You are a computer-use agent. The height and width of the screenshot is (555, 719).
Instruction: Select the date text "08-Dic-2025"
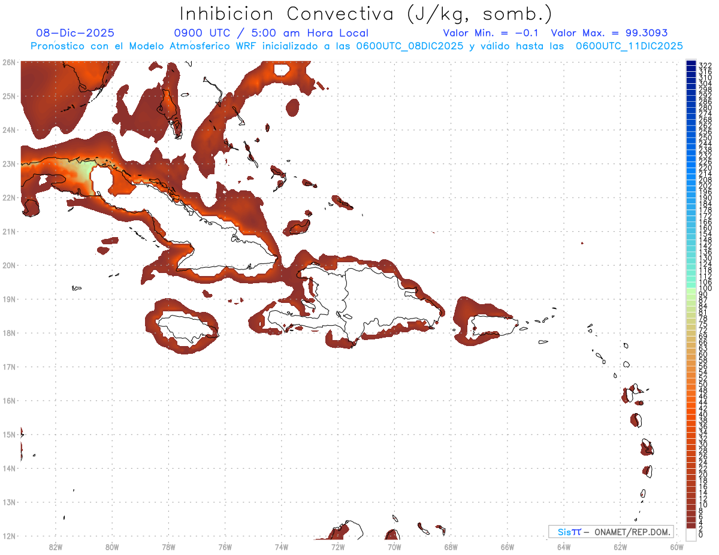click(75, 34)
